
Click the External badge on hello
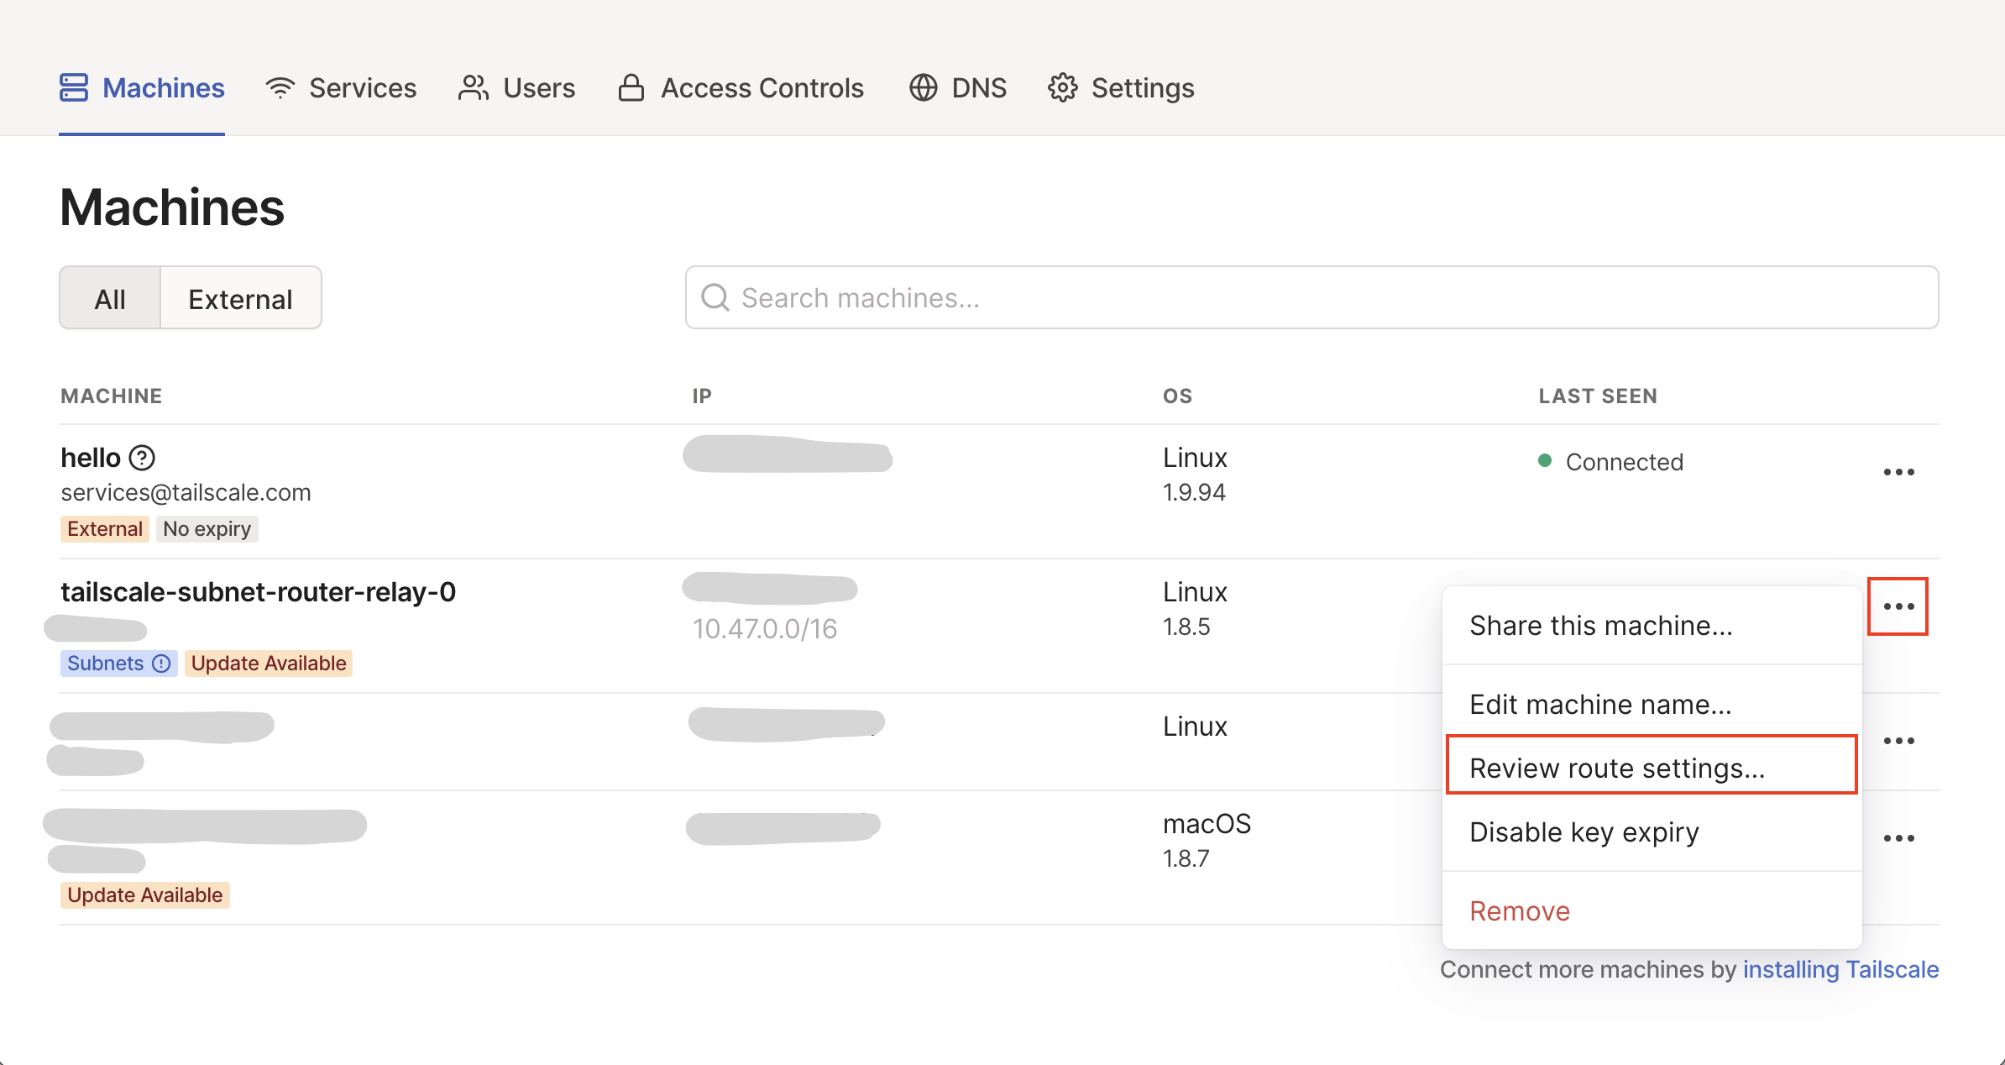[x=105, y=529]
